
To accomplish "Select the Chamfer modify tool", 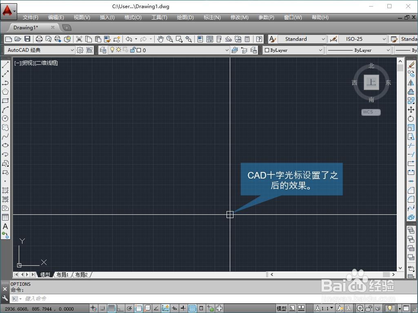I will pos(411,190).
